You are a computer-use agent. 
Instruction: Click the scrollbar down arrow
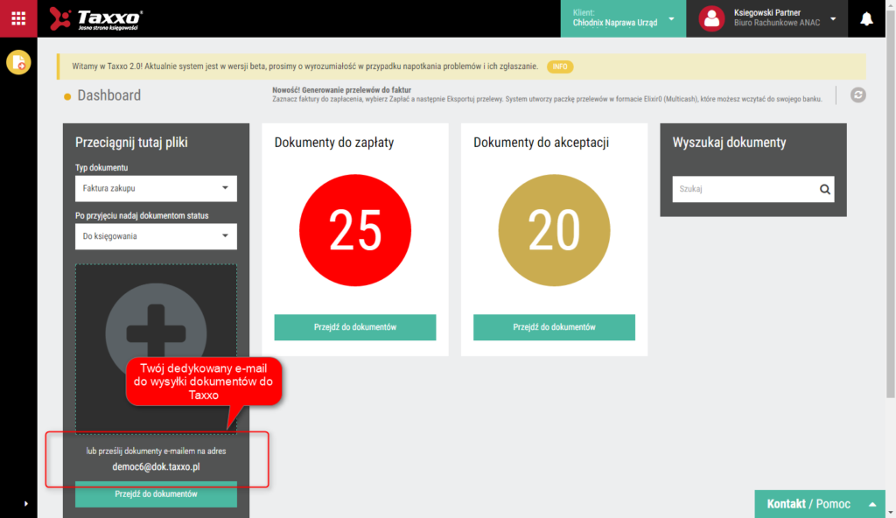[x=890, y=513]
